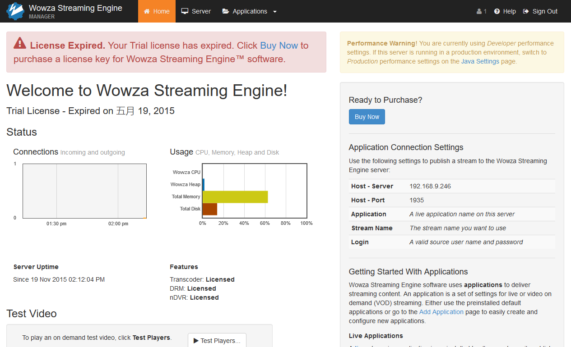571x347 pixels.
Task: Click the Connections graph area
Action: click(x=84, y=191)
